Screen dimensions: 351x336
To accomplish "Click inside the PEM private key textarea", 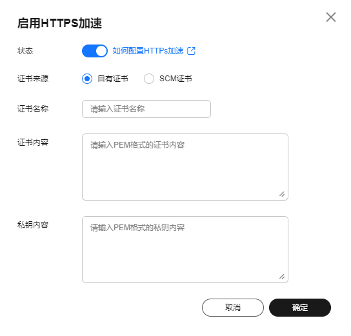I will click(x=185, y=250).
